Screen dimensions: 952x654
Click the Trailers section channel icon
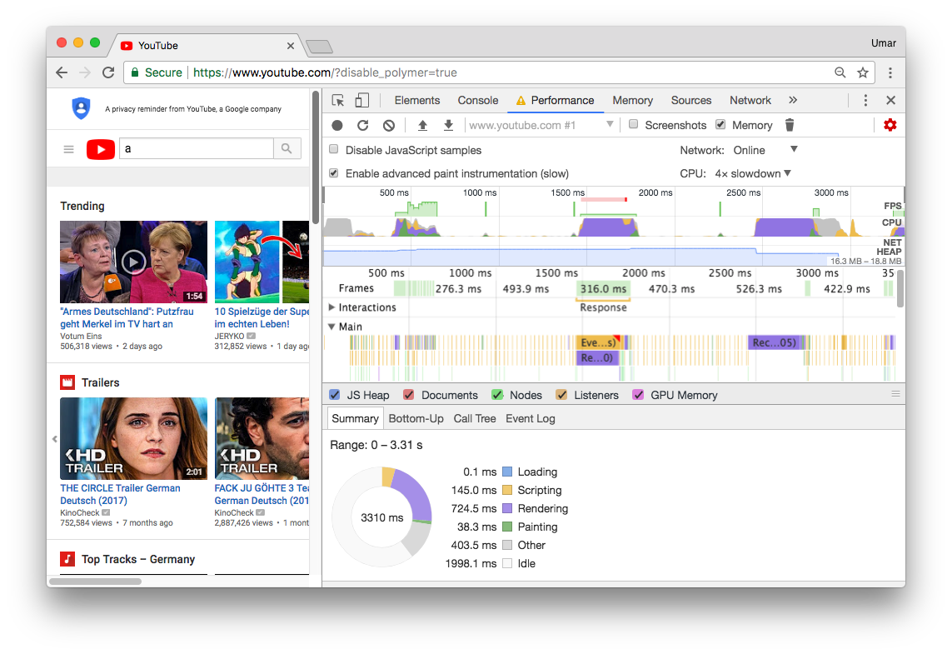pyautogui.click(x=67, y=382)
